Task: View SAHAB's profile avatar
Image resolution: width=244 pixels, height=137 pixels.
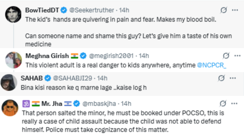Action: (9, 82)
